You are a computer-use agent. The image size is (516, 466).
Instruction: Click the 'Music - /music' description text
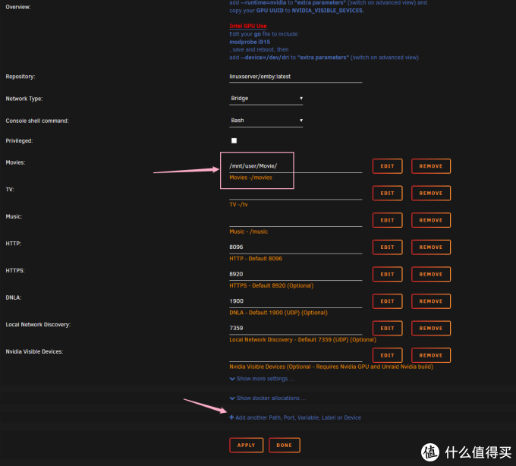coord(248,231)
